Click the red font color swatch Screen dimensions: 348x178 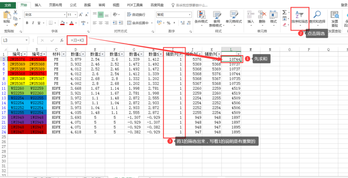tap(72, 23)
